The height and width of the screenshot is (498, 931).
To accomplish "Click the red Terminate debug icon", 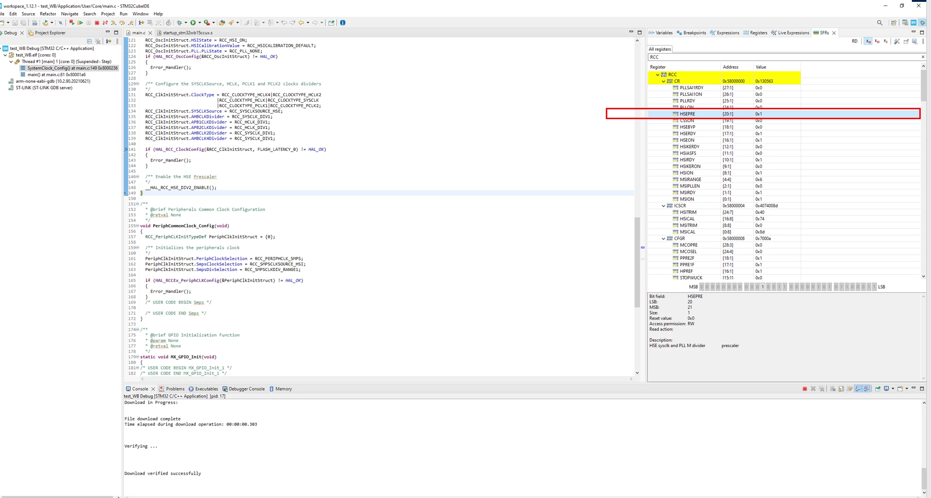I will 97,22.
